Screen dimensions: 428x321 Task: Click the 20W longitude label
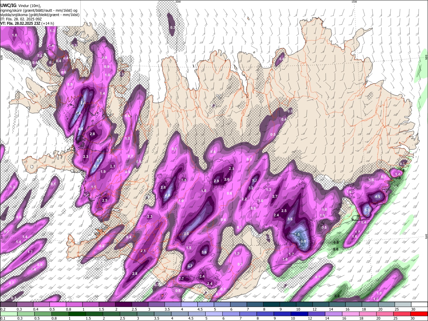178,2
